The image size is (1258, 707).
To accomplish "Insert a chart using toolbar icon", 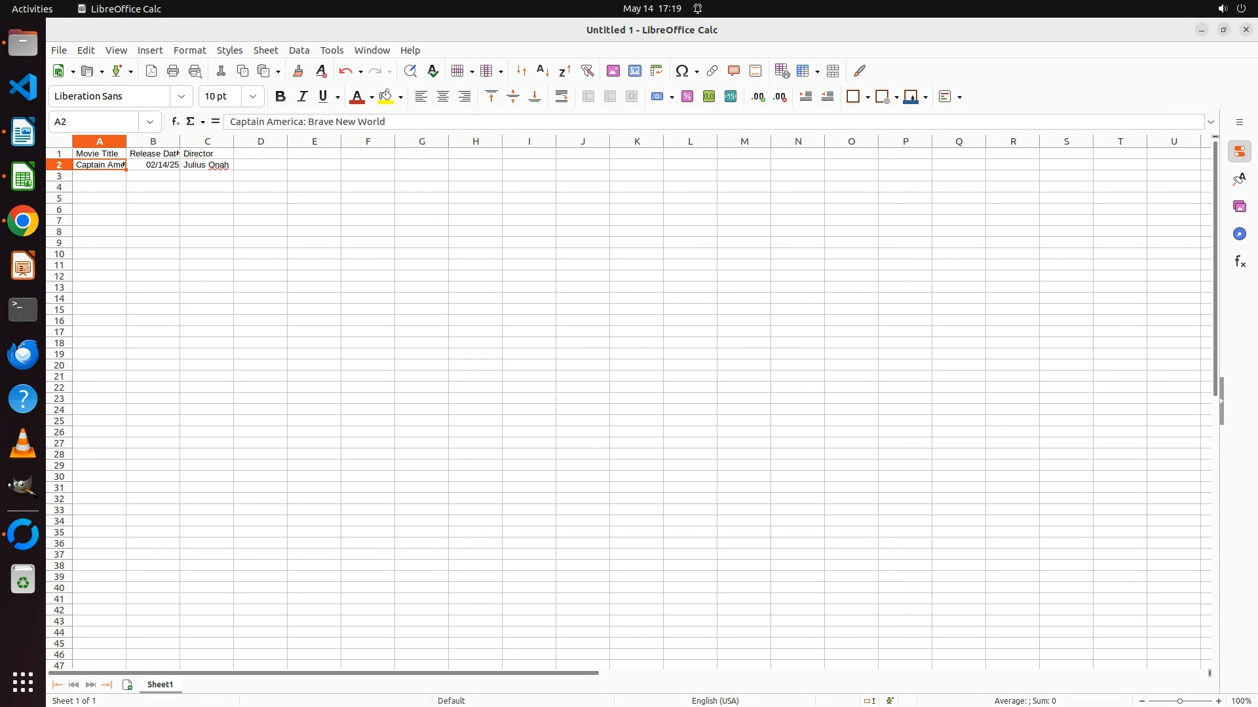I will [x=635, y=71].
